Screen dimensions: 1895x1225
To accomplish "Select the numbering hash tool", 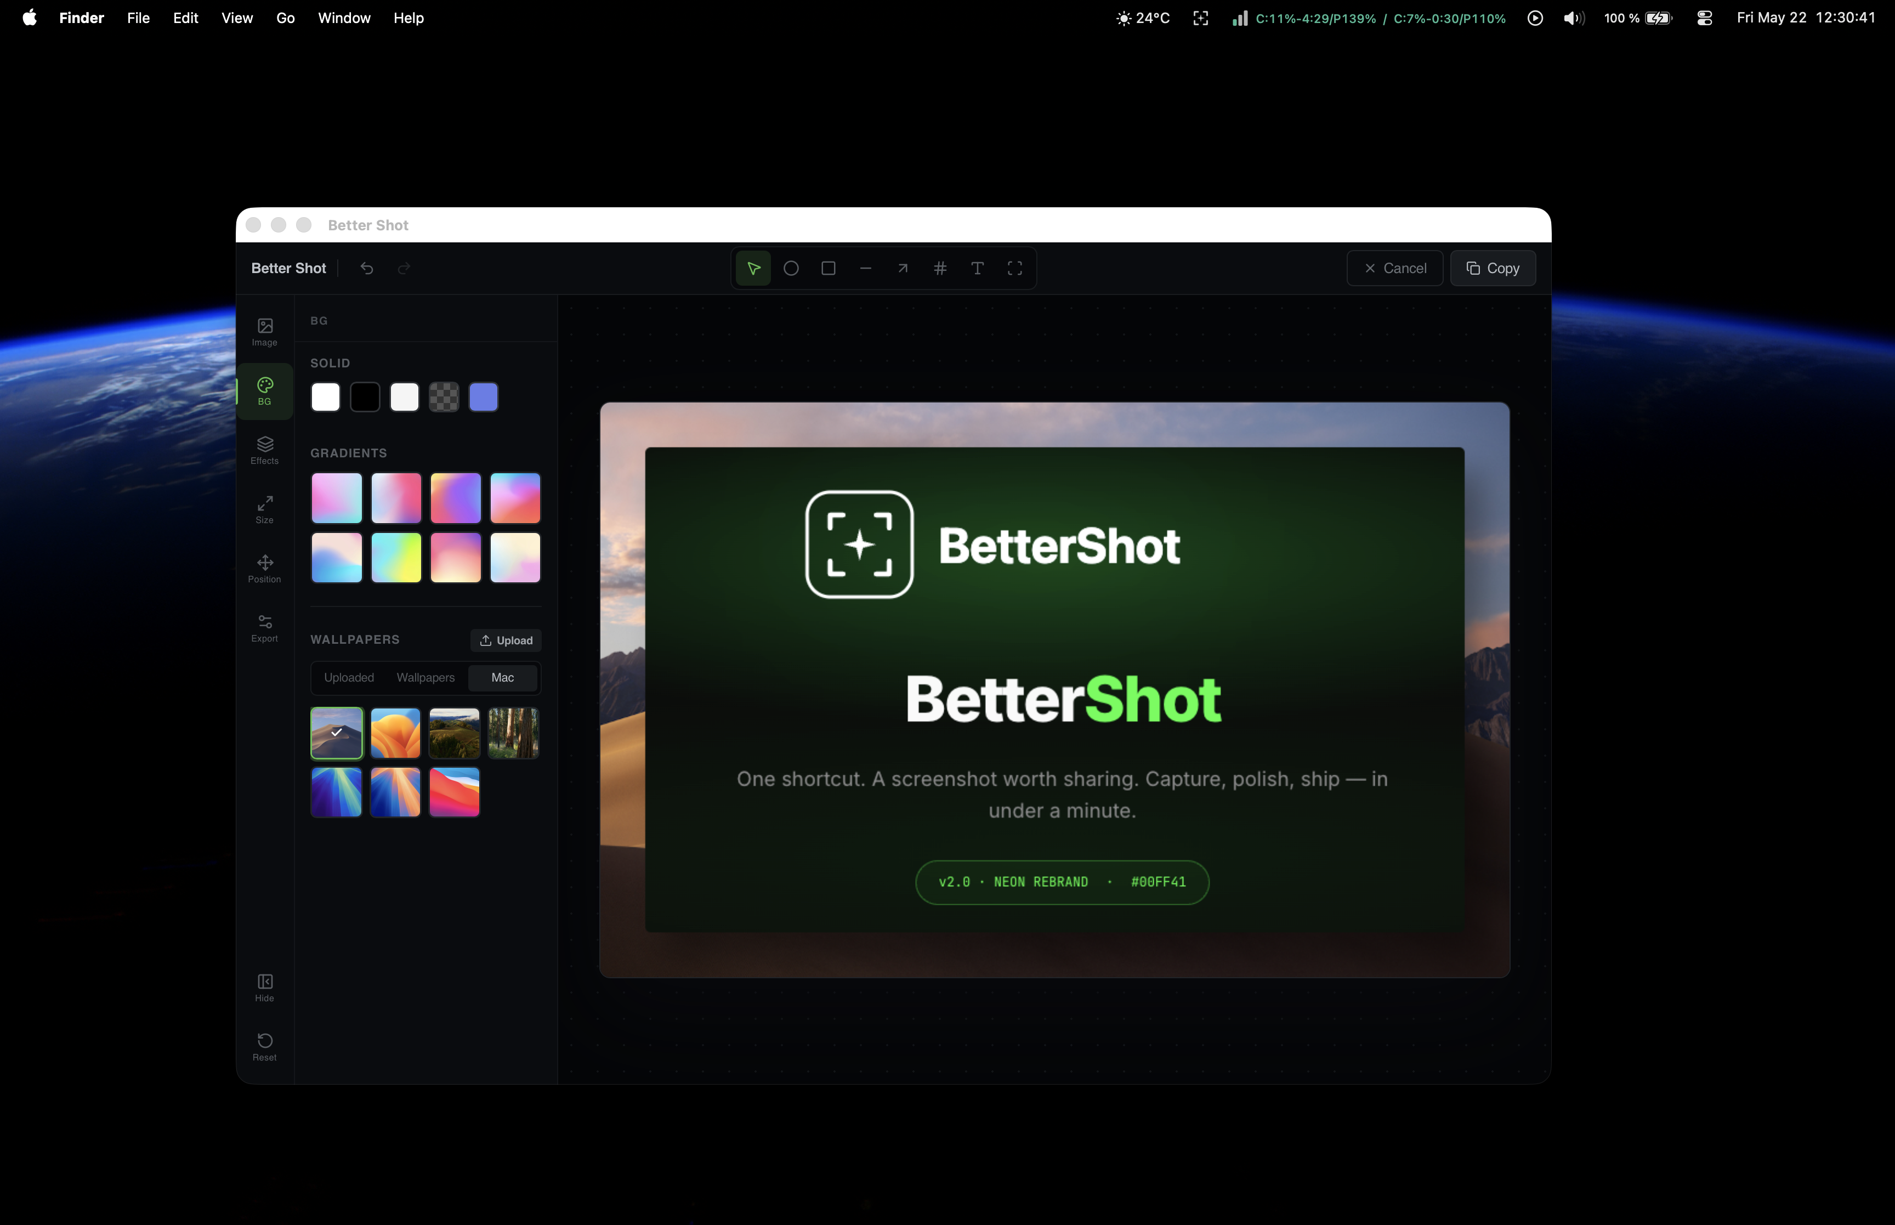I will [940, 268].
